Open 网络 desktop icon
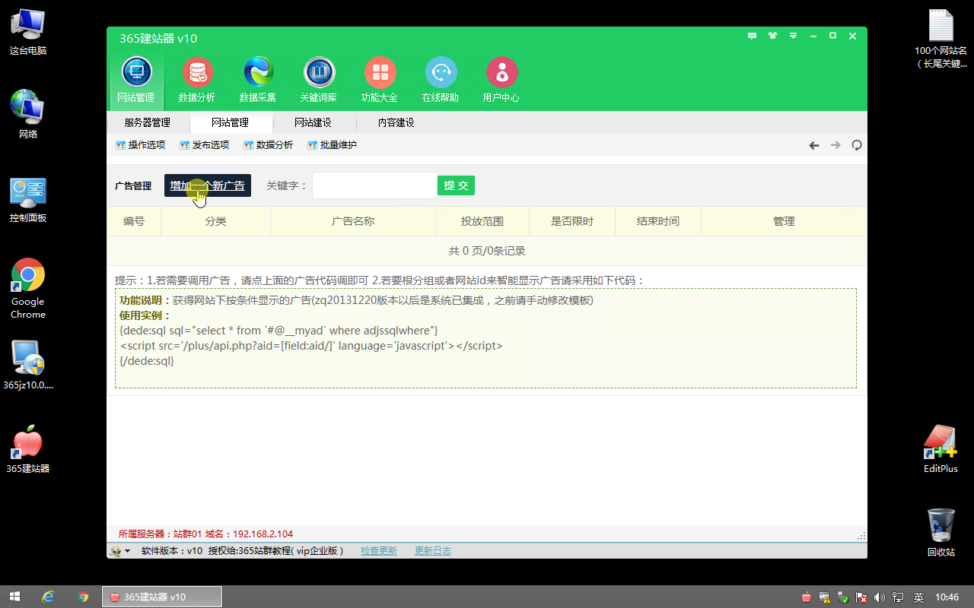 tap(28, 115)
